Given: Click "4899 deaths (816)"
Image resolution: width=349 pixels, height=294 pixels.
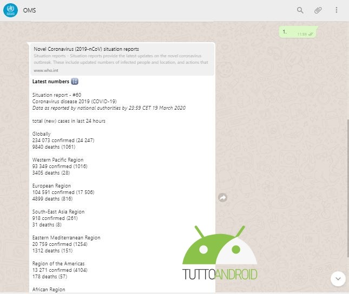Looking at the screenshot, I should click(x=52, y=199).
